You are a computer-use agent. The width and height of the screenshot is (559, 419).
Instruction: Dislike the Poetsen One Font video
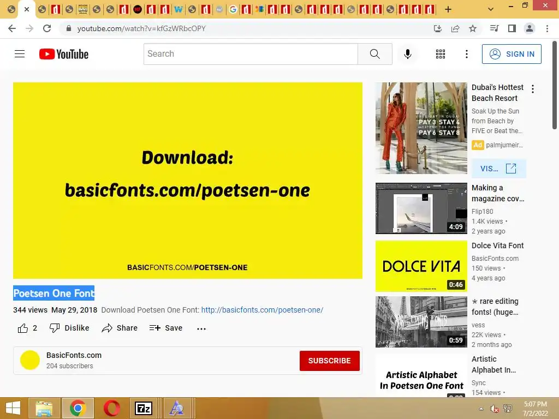coord(69,328)
